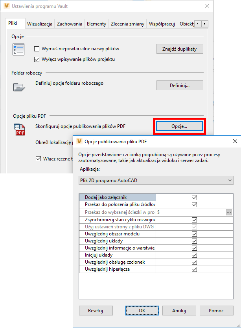Uncheck Wyłącz wpisywanie plików projektu

pyautogui.click(x=37, y=59)
